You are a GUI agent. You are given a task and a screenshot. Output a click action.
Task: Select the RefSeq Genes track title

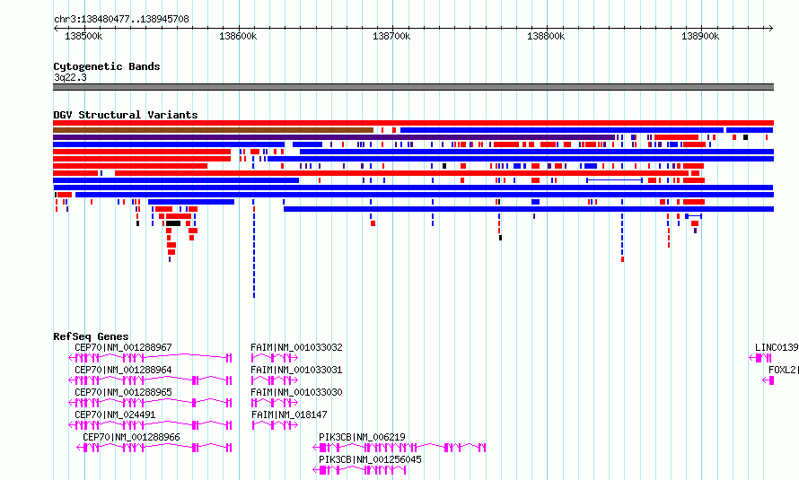91,336
